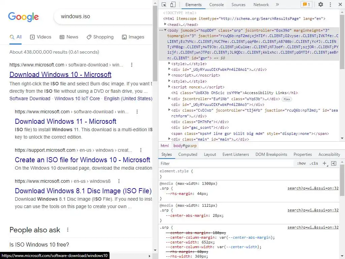Open the English (United States) sitelink

(x=128, y=98)
